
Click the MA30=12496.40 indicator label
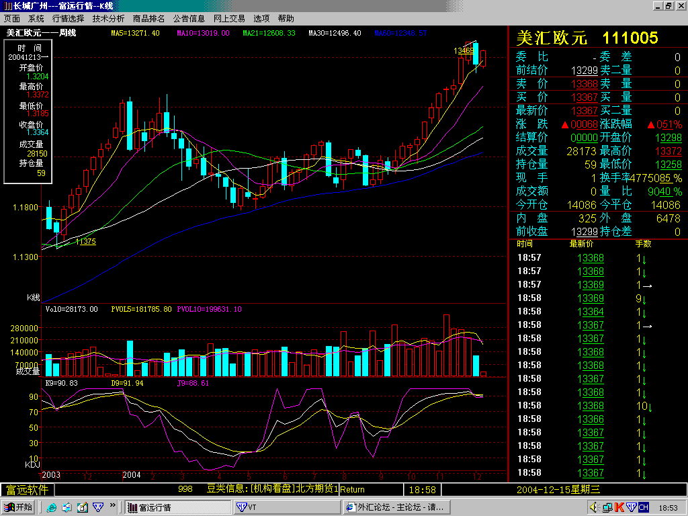point(335,33)
